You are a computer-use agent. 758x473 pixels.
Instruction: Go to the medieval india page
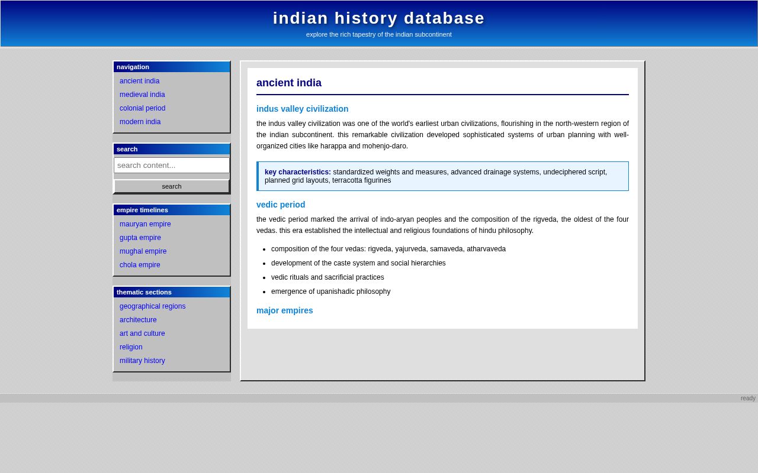142,95
